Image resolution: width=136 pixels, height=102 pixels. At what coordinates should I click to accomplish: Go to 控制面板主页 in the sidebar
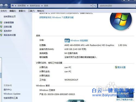(x=10, y=17)
